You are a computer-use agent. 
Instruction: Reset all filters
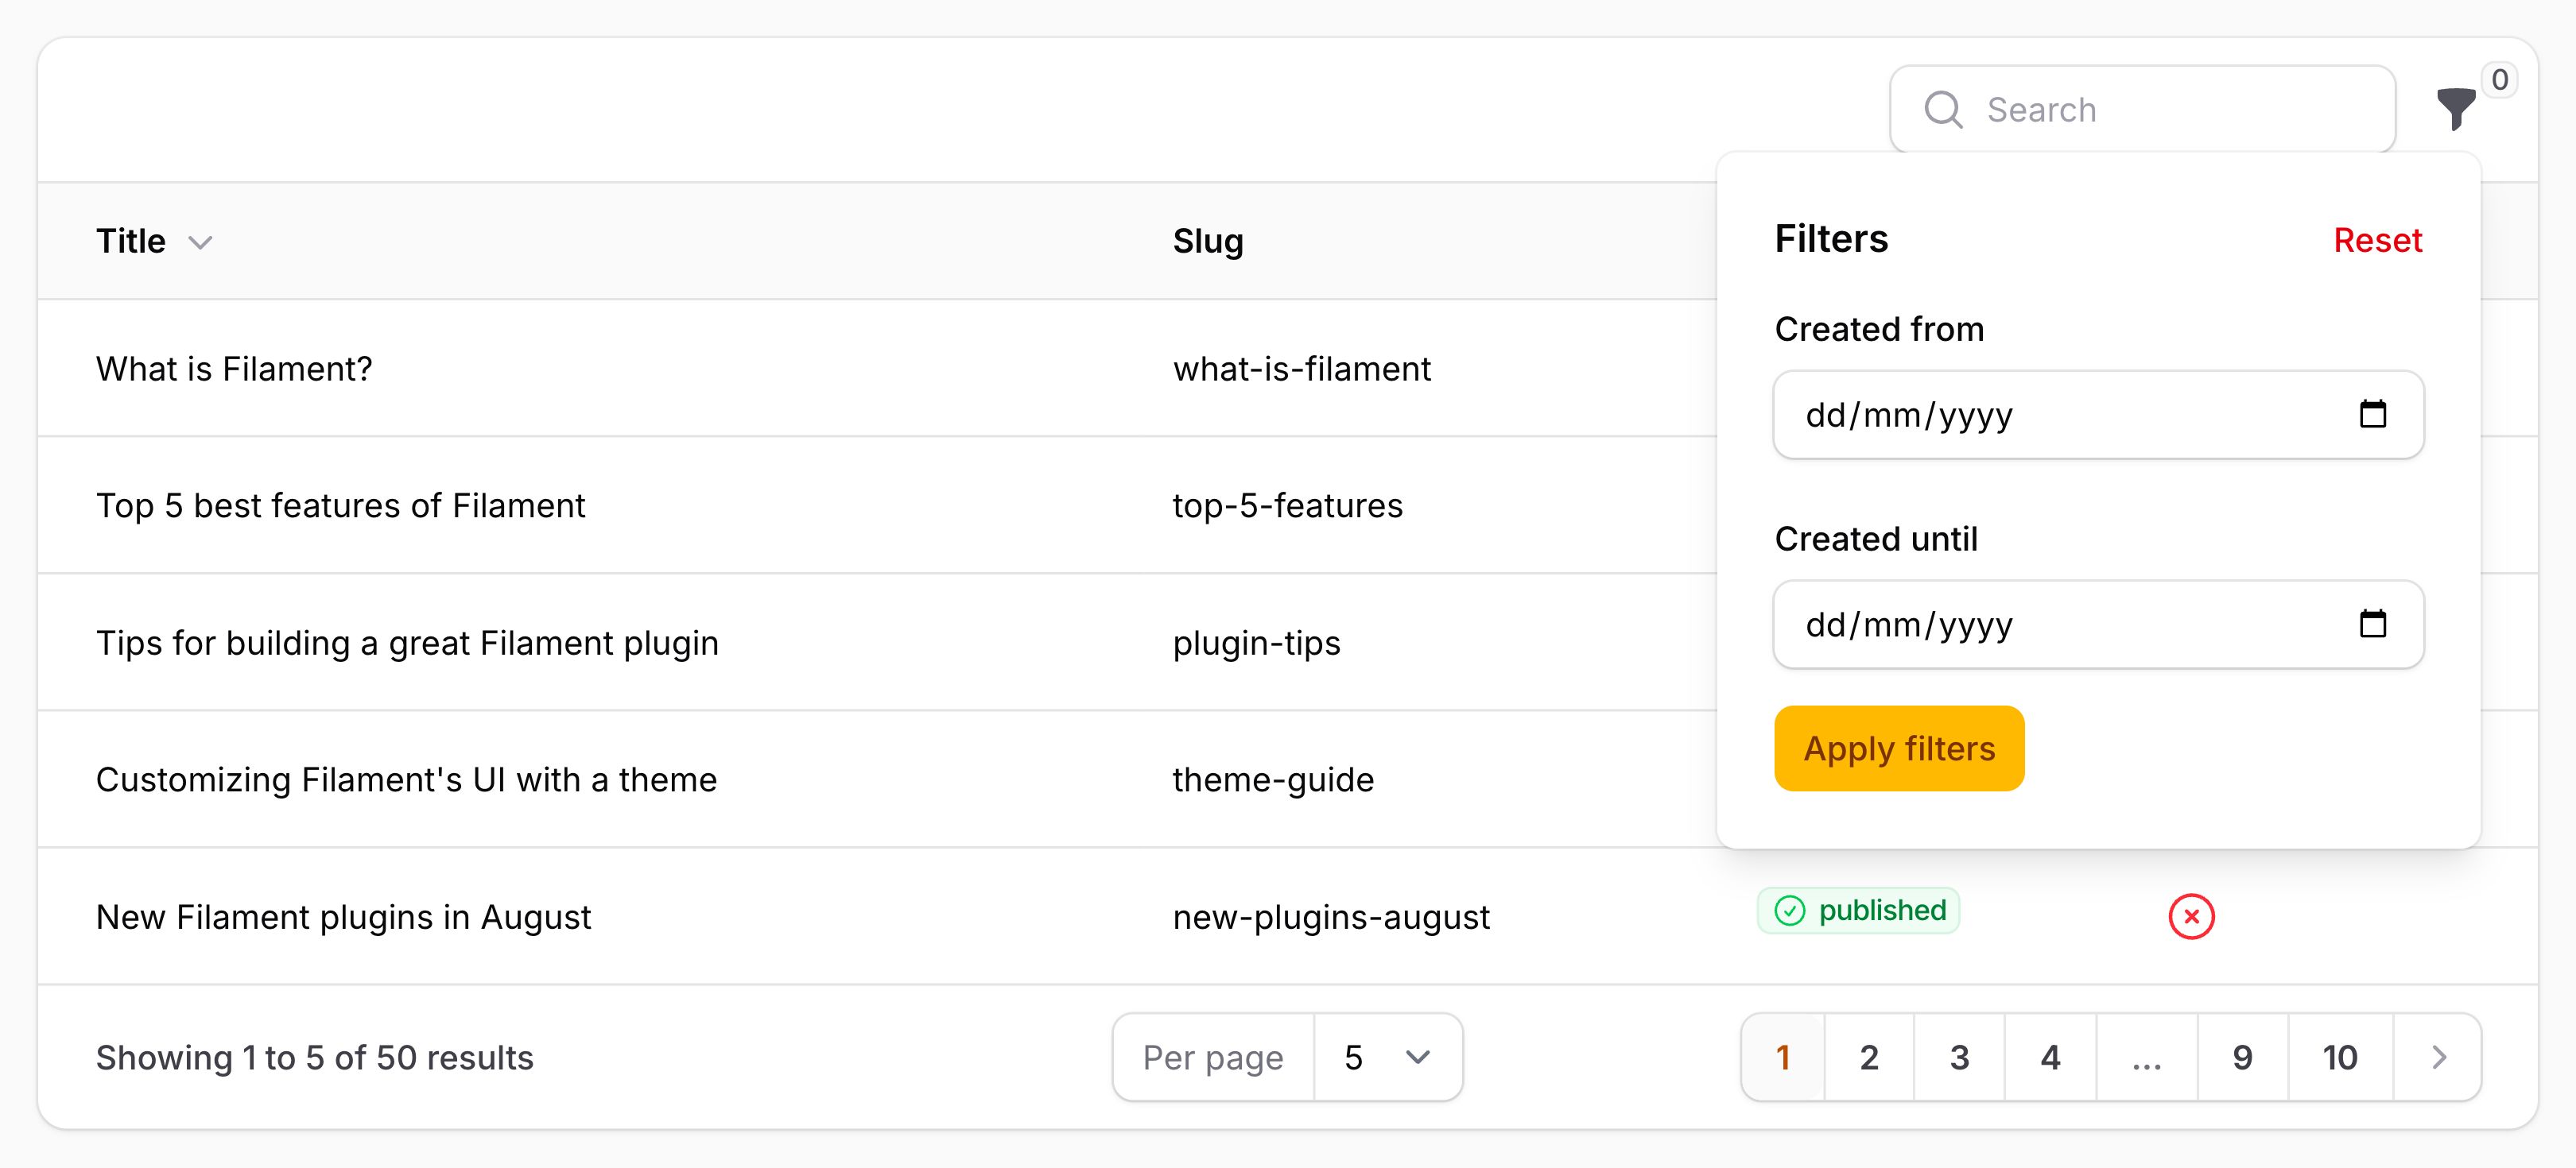click(2377, 240)
